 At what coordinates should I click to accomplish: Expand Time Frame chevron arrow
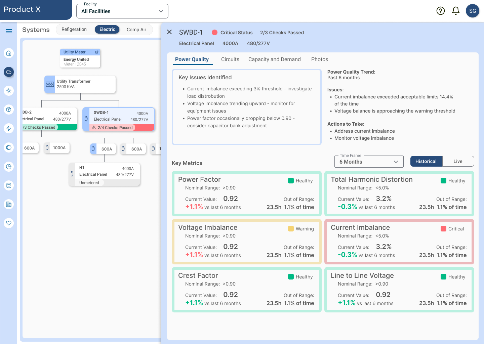(396, 162)
